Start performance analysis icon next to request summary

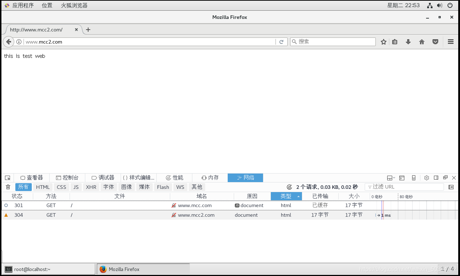click(x=289, y=187)
